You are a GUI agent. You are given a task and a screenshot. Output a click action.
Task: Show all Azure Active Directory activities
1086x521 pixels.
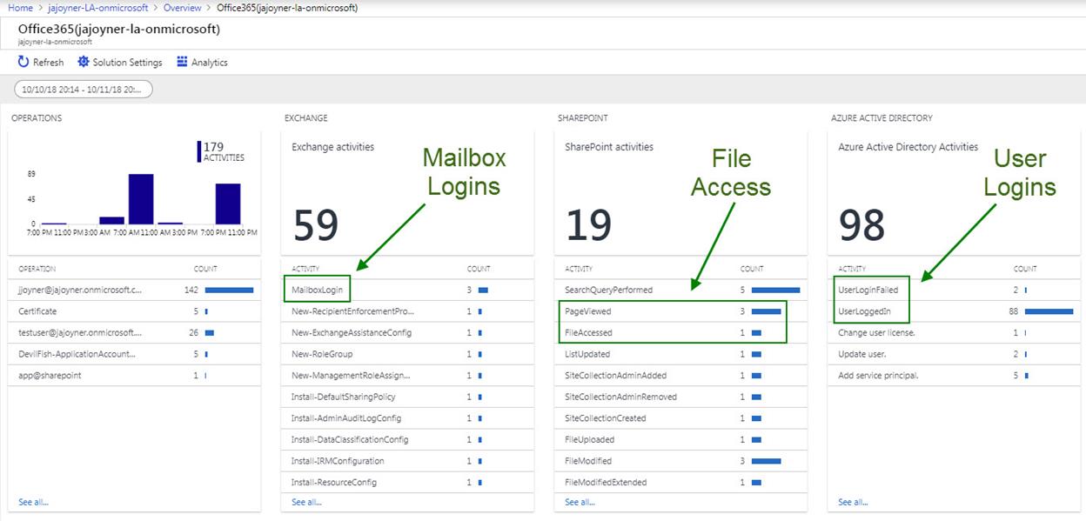click(x=853, y=502)
